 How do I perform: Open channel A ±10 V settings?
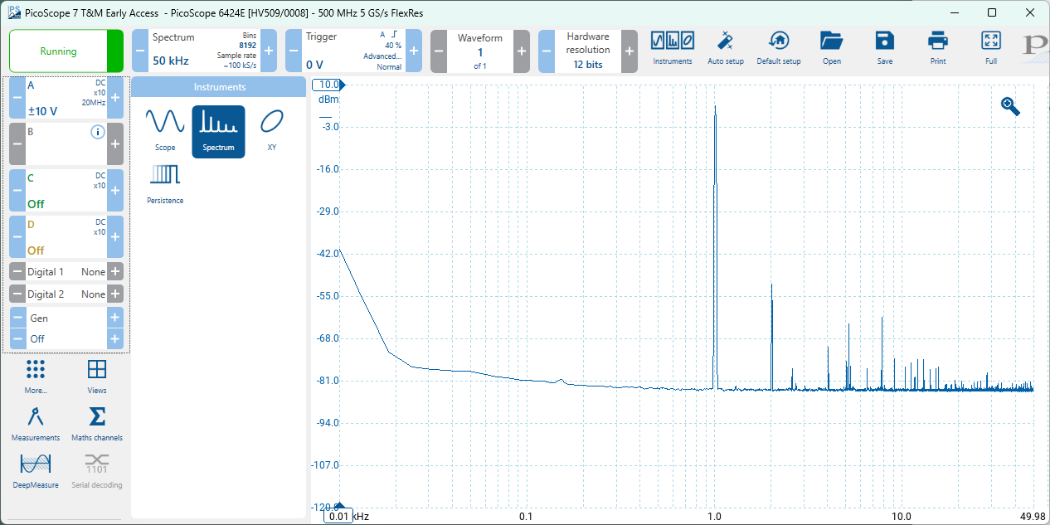(x=66, y=98)
